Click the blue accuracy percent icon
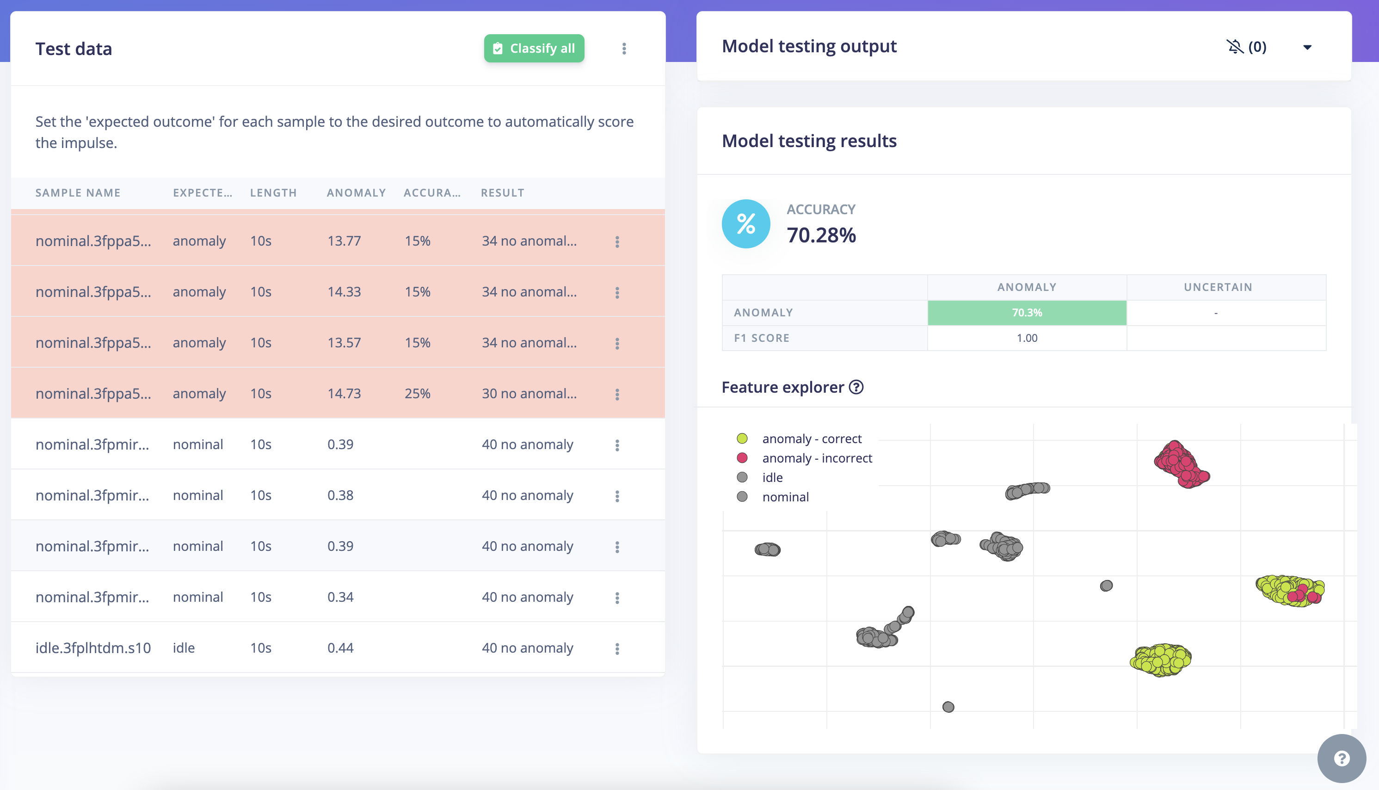The image size is (1379, 790). click(745, 223)
